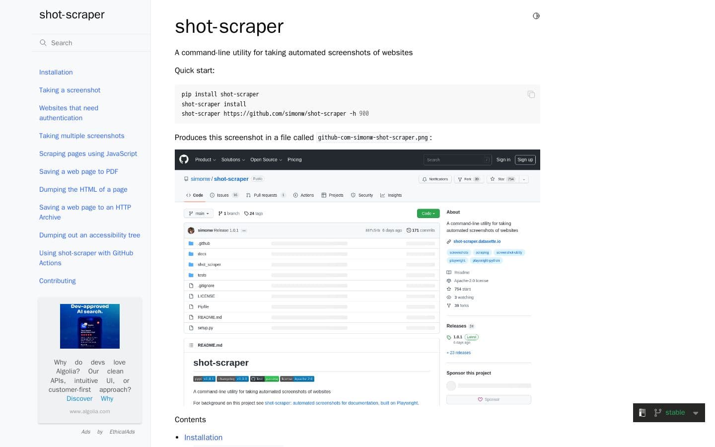Click the Sponsor heart icon in the screenshot sidebar
715x447 pixels.
coord(480,399)
